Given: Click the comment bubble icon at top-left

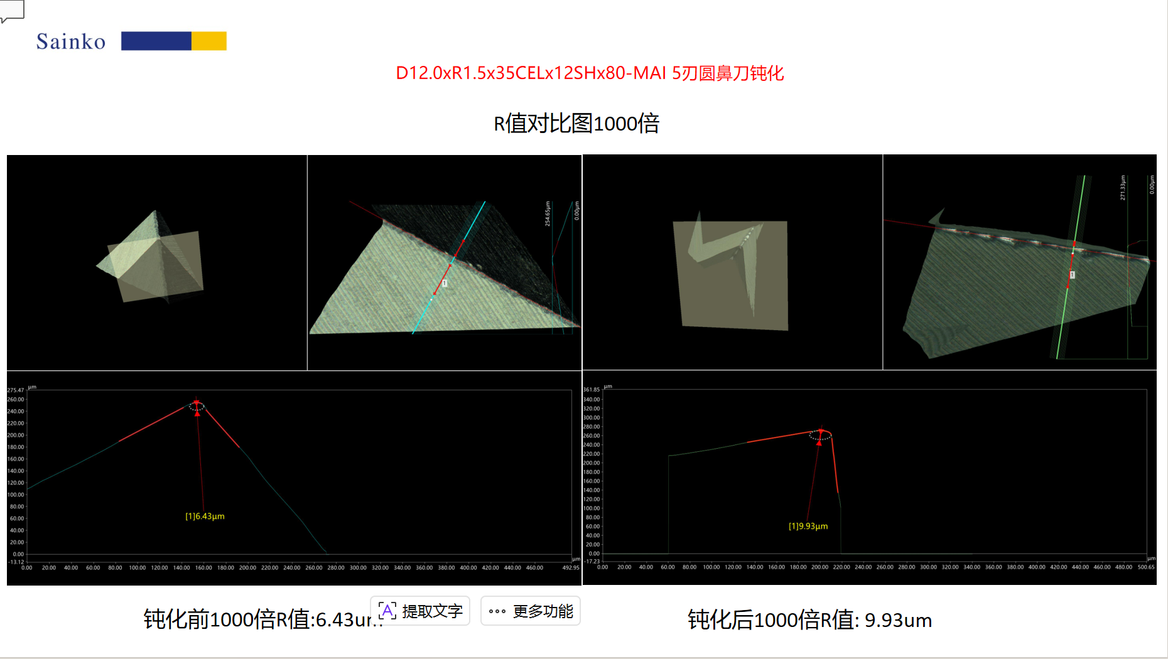Looking at the screenshot, I should point(11,10).
